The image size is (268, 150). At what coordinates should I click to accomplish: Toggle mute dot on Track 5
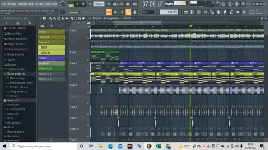point(88,81)
